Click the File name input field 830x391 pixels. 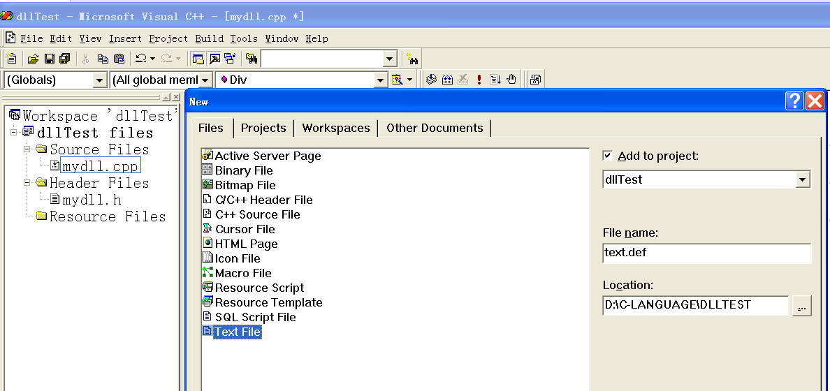point(706,253)
